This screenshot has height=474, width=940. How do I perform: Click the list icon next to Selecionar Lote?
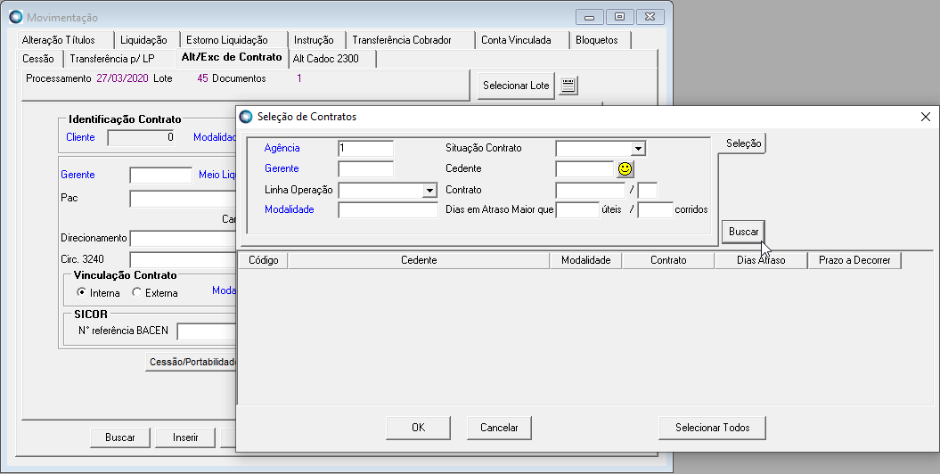tap(568, 86)
